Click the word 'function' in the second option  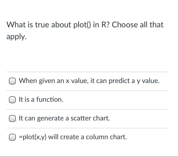click(x=49, y=100)
